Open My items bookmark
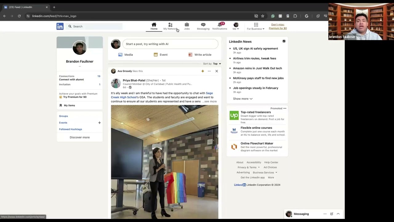The height and width of the screenshot is (222, 394). (67, 105)
